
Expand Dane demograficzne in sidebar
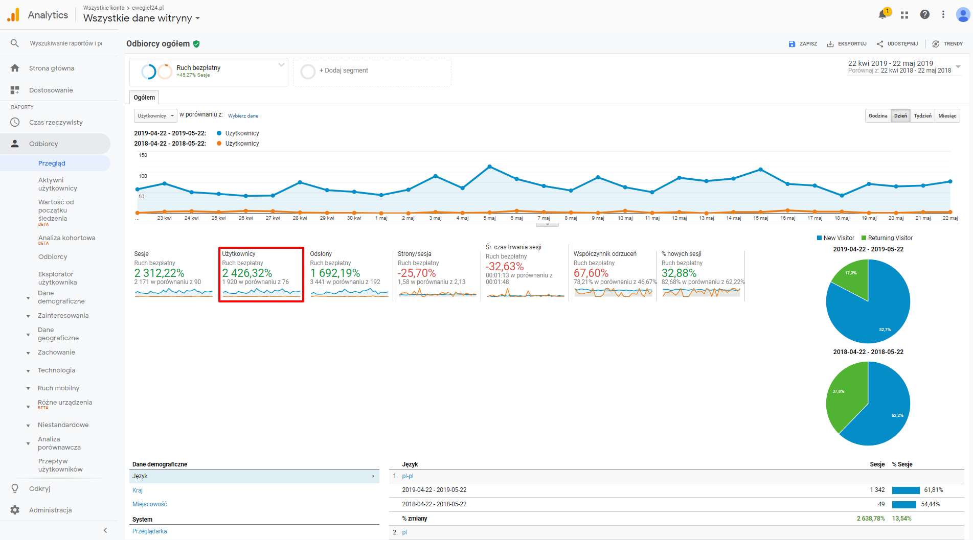pos(28,297)
